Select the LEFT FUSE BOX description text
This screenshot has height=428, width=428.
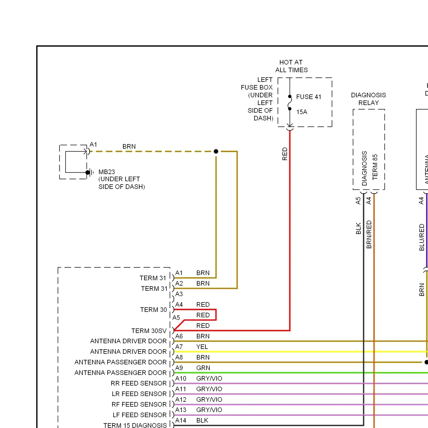[x=257, y=99]
